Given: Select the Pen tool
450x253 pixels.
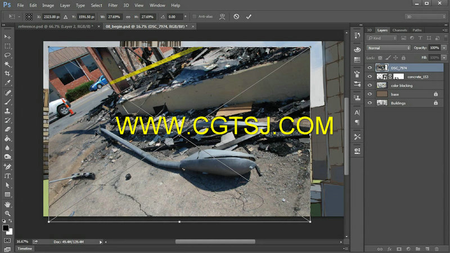Looking at the screenshot, I should tap(7, 166).
